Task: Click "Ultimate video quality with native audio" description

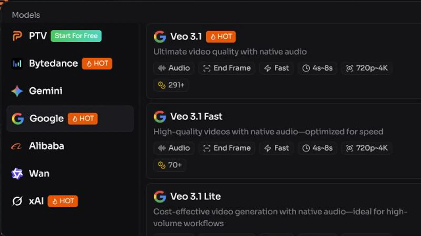Action: 230,52
